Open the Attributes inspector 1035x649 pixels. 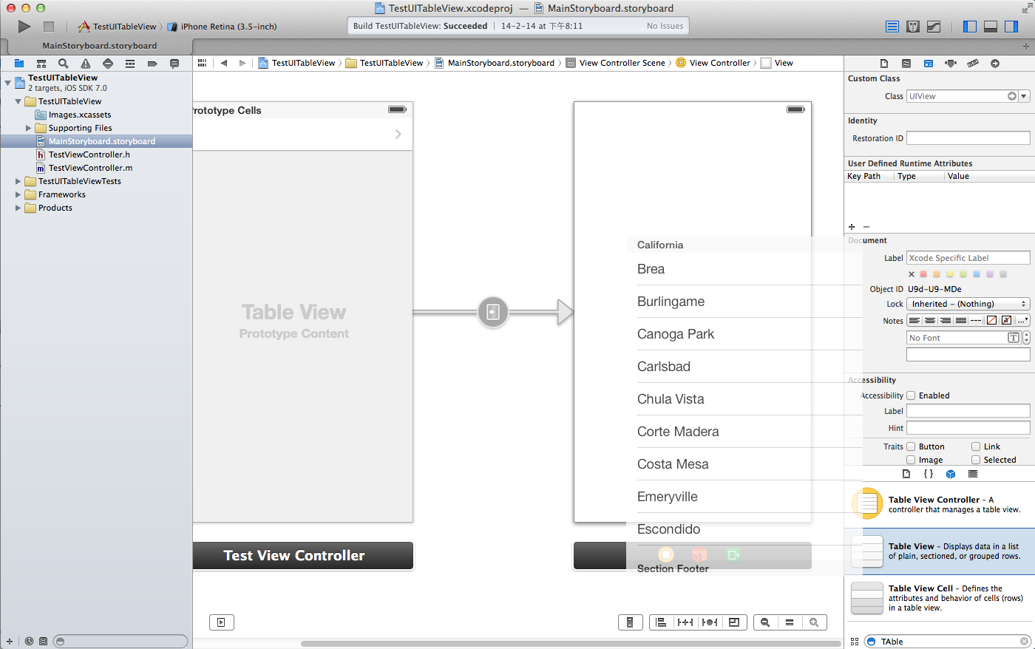coord(951,64)
